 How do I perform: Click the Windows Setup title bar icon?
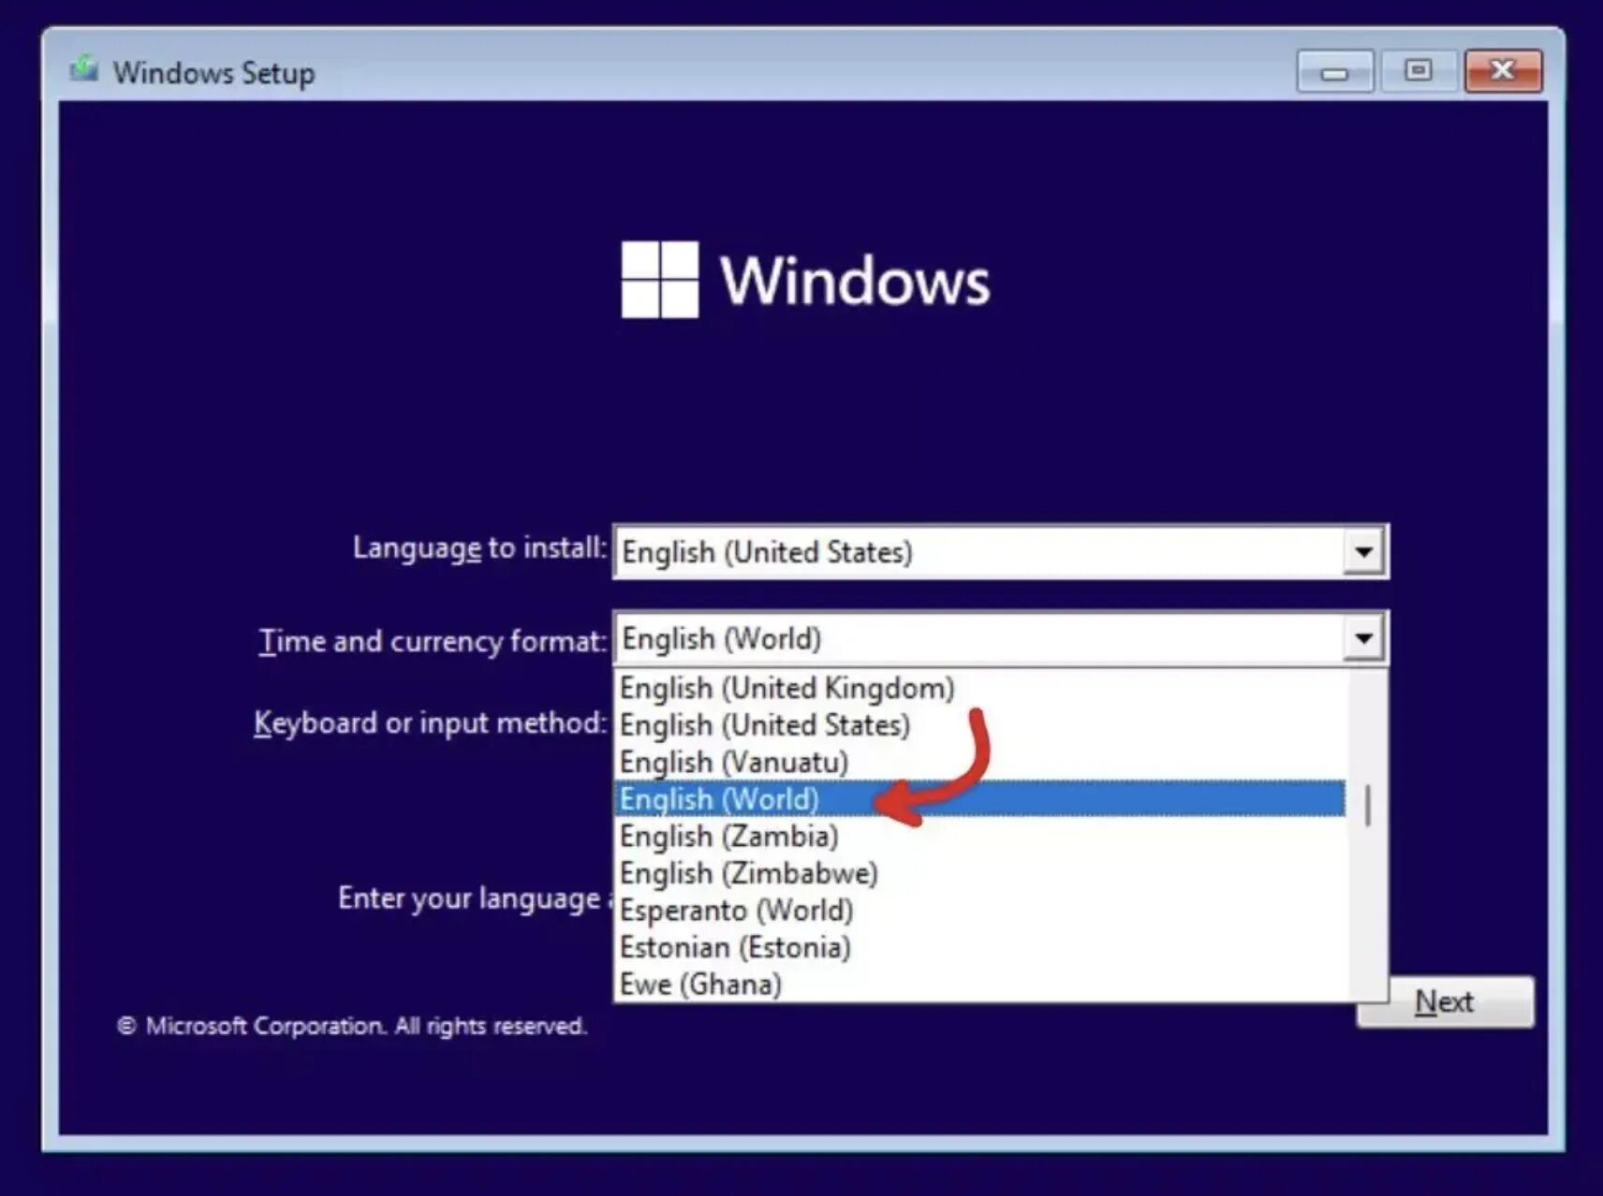[84, 69]
